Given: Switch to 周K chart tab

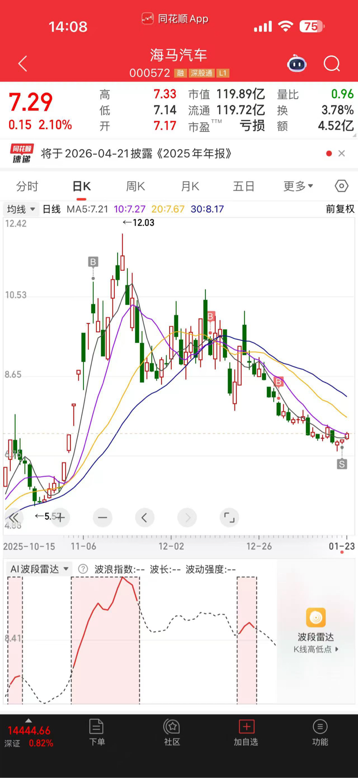Looking at the screenshot, I should (136, 186).
